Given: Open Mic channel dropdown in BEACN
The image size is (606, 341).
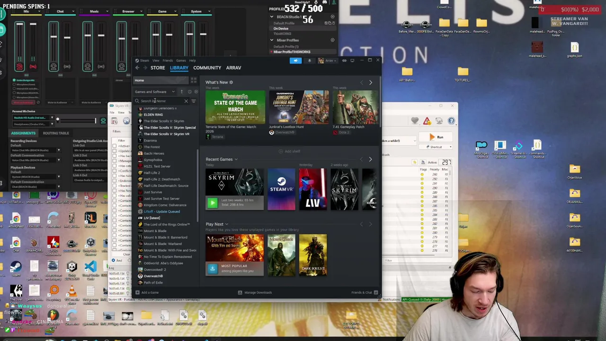Looking at the screenshot, I should point(39,11).
